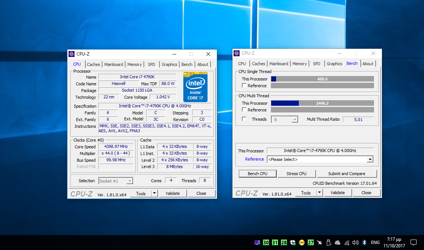424x250 pixels.
Task: Switch to CPU tab in right CPU-Z window
Action: click(x=242, y=64)
